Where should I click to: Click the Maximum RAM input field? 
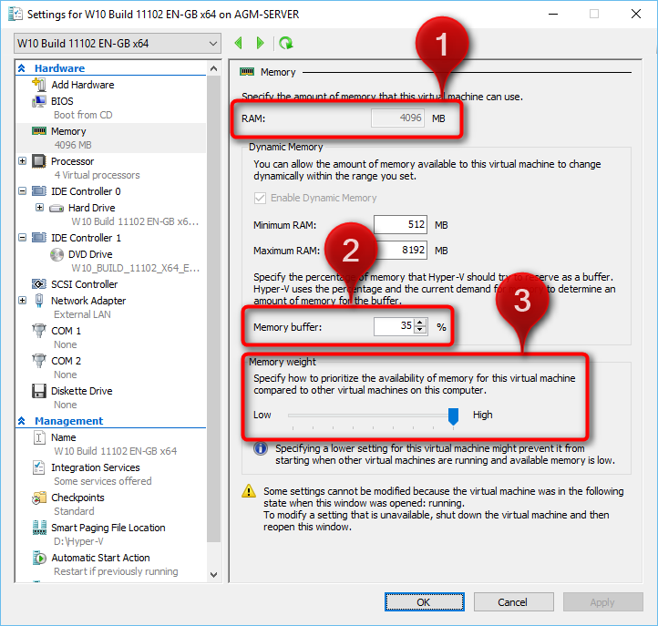pos(400,250)
